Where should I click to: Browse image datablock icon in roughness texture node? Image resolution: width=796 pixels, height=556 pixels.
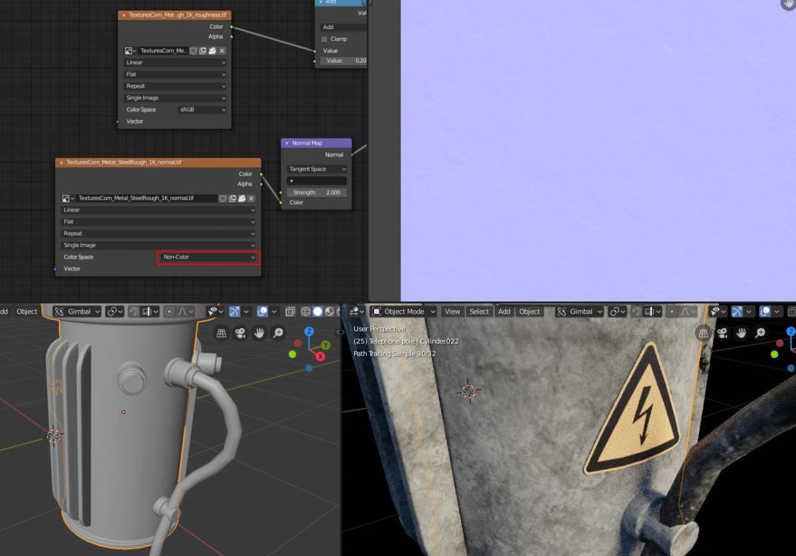click(x=130, y=50)
